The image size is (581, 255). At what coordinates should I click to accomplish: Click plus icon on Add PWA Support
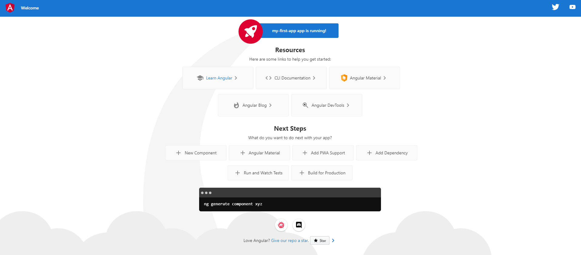point(305,153)
